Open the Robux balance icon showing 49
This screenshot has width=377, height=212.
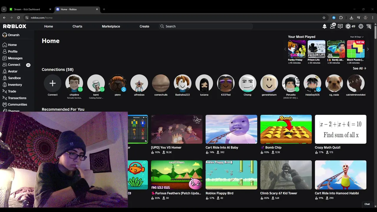point(348,26)
